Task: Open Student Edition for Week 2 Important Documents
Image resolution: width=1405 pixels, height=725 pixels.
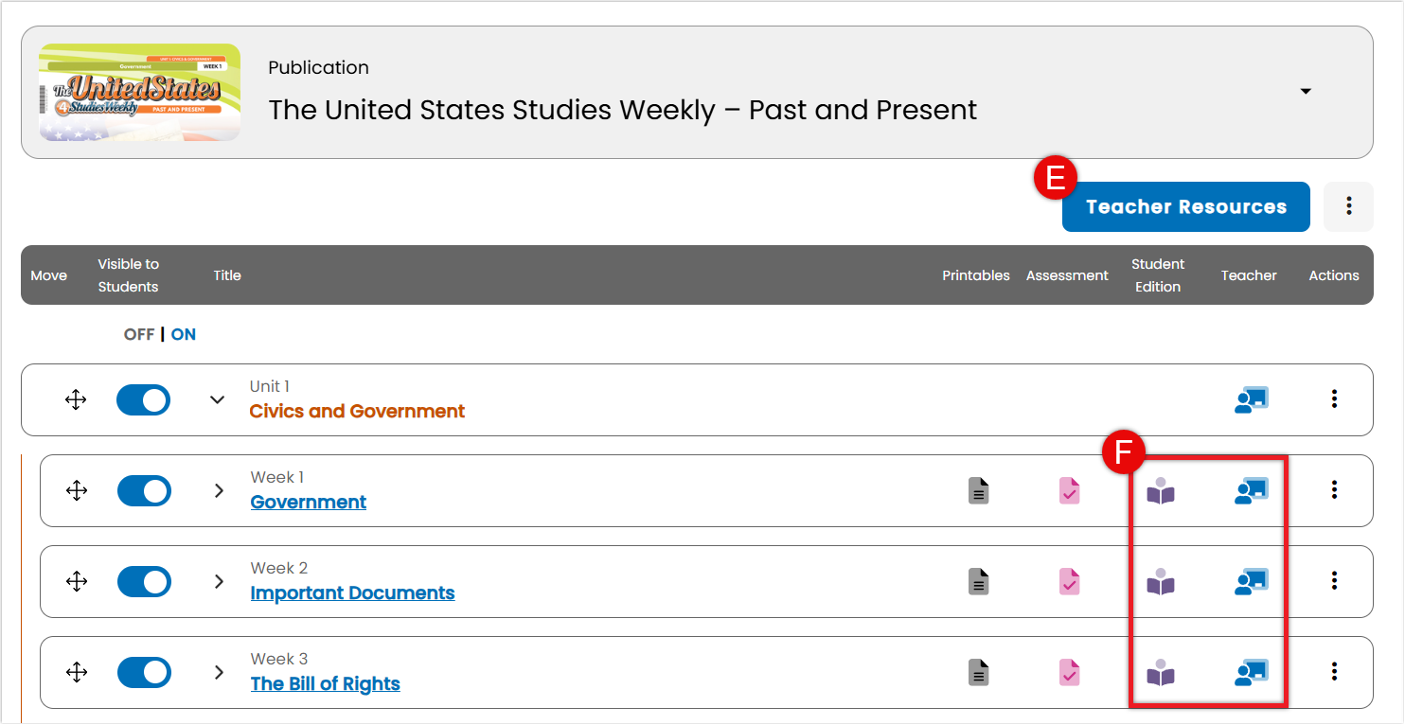Action: (1161, 581)
